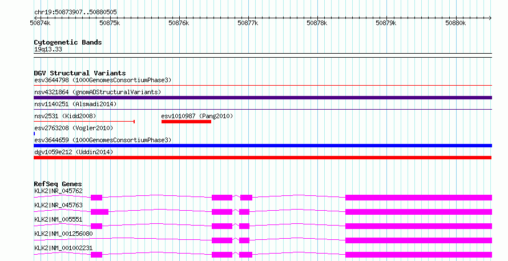Select the purple nsv4321864 gnomAD variant bar
The height and width of the screenshot is (261, 508).
tap(263, 98)
